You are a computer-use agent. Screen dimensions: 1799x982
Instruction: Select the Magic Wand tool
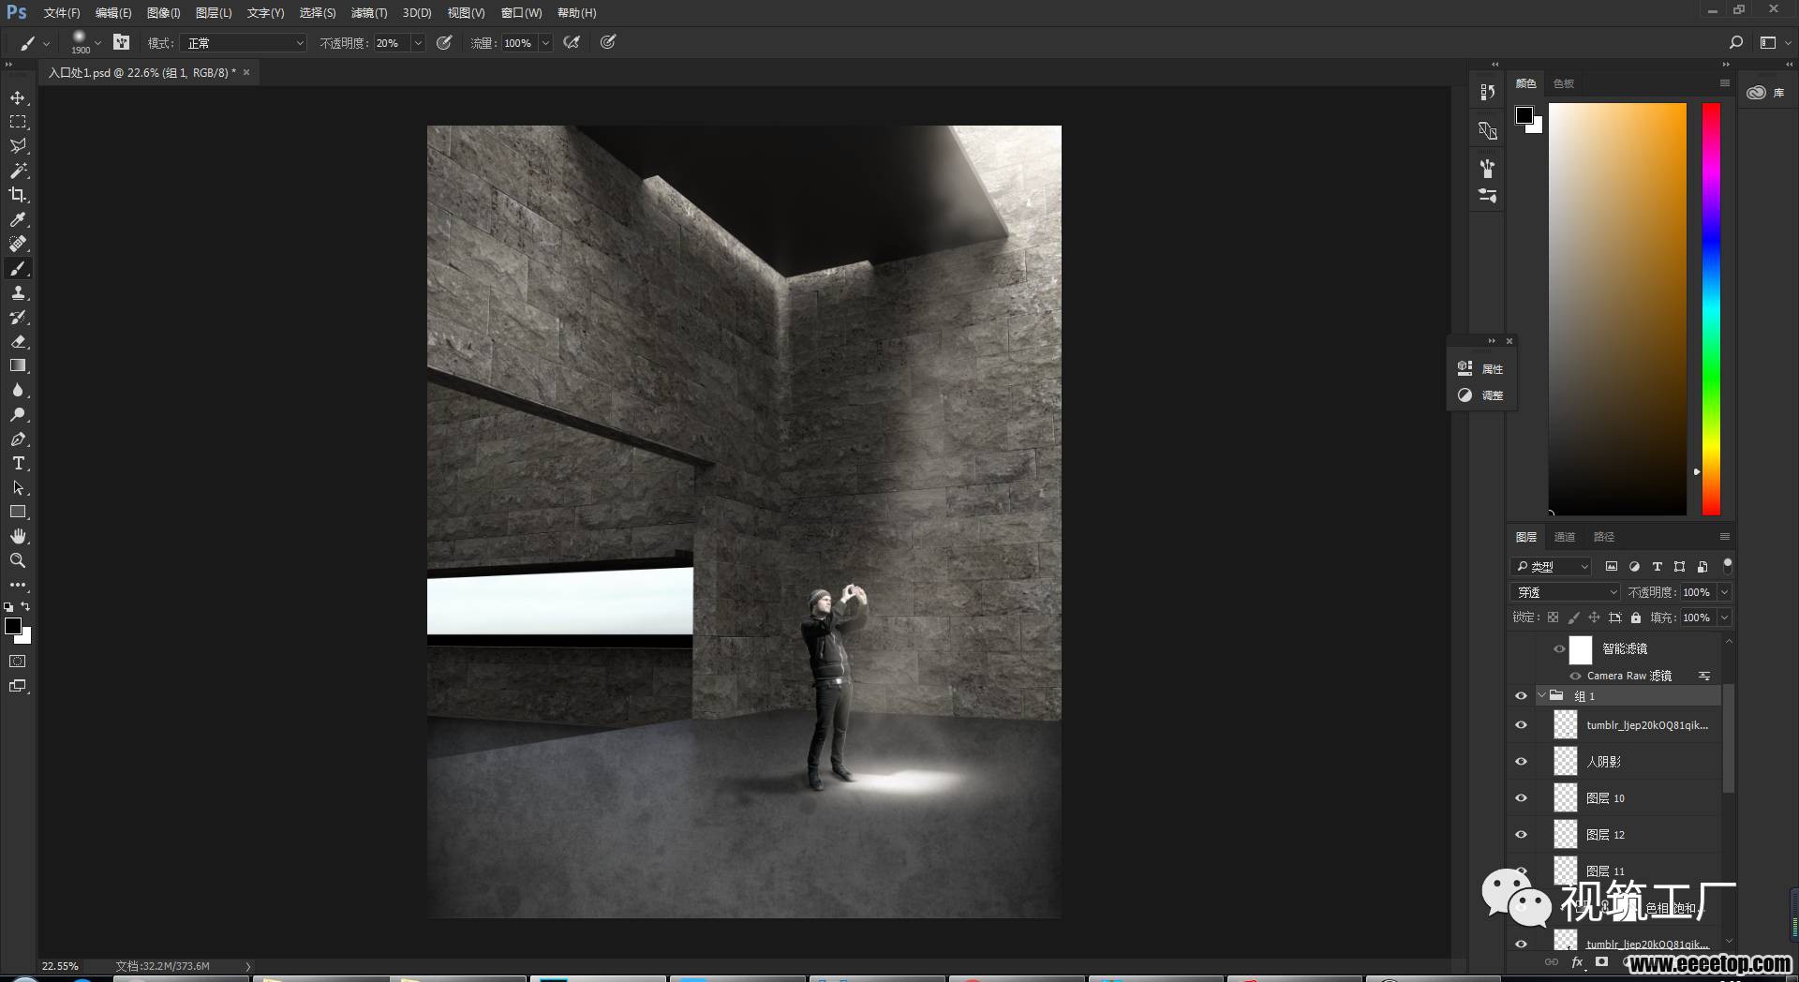18,171
